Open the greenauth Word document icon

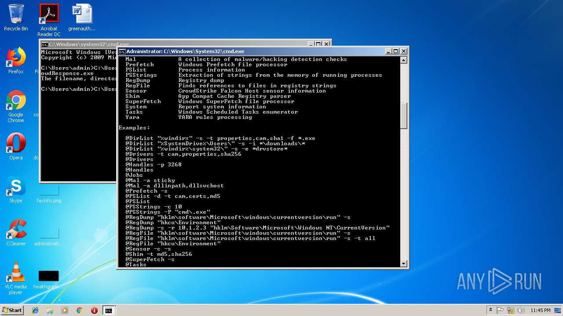pos(82,18)
